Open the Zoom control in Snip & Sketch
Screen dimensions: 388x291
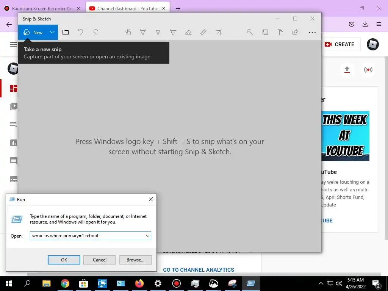pos(250,32)
